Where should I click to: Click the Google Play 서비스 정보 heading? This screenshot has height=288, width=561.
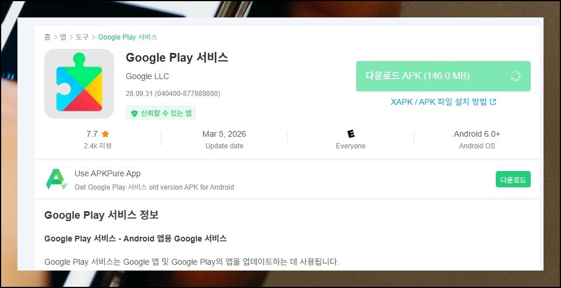pyautogui.click(x=101, y=215)
